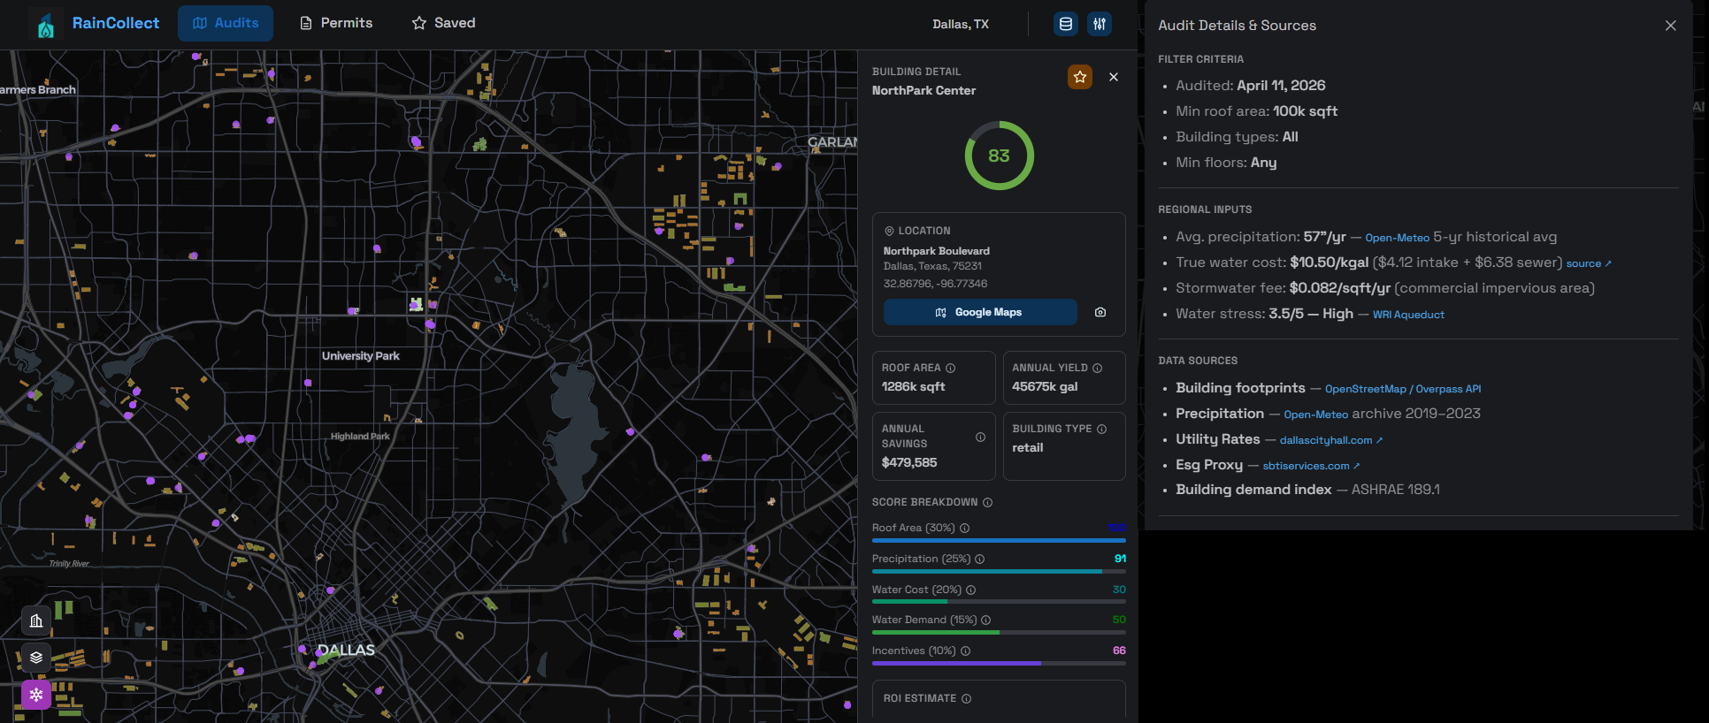This screenshot has width=1709, height=723.
Task: Toggle the star favorite for NorthPark Center
Action: pos(1080,77)
